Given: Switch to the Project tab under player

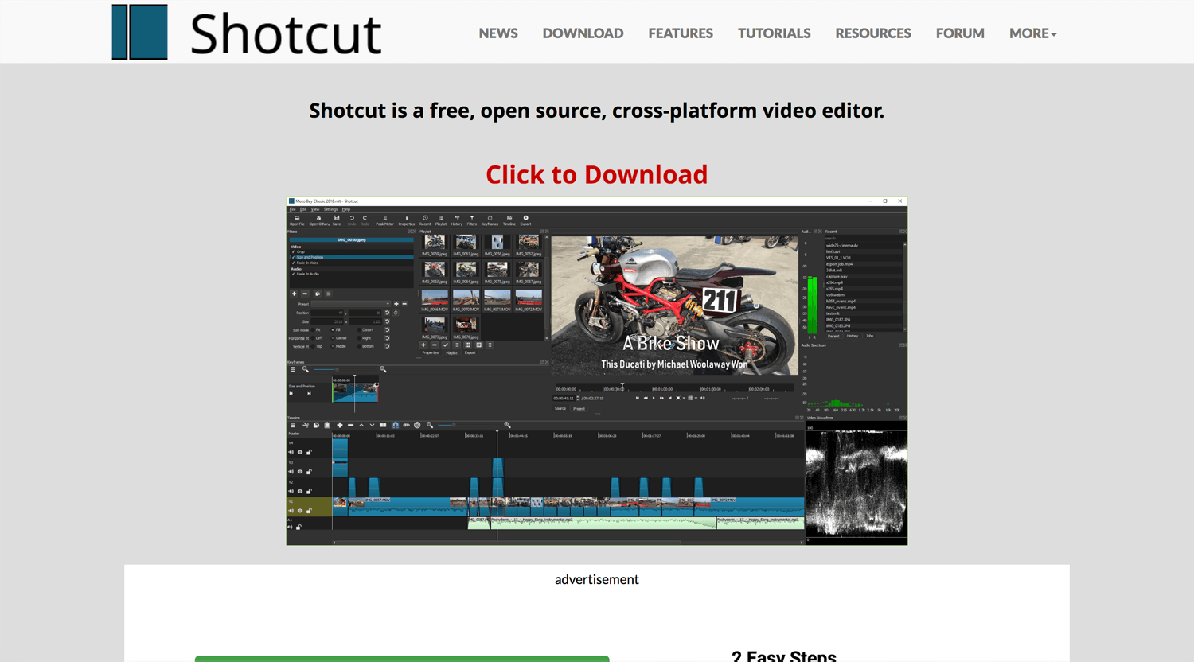Looking at the screenshot, I should [x=579, y=408].
